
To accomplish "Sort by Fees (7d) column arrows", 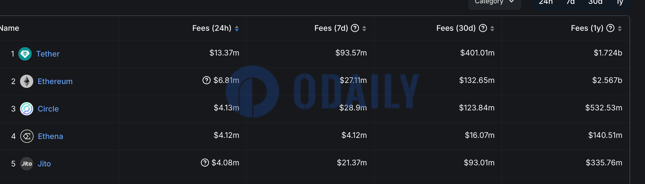I will point(364,28).
